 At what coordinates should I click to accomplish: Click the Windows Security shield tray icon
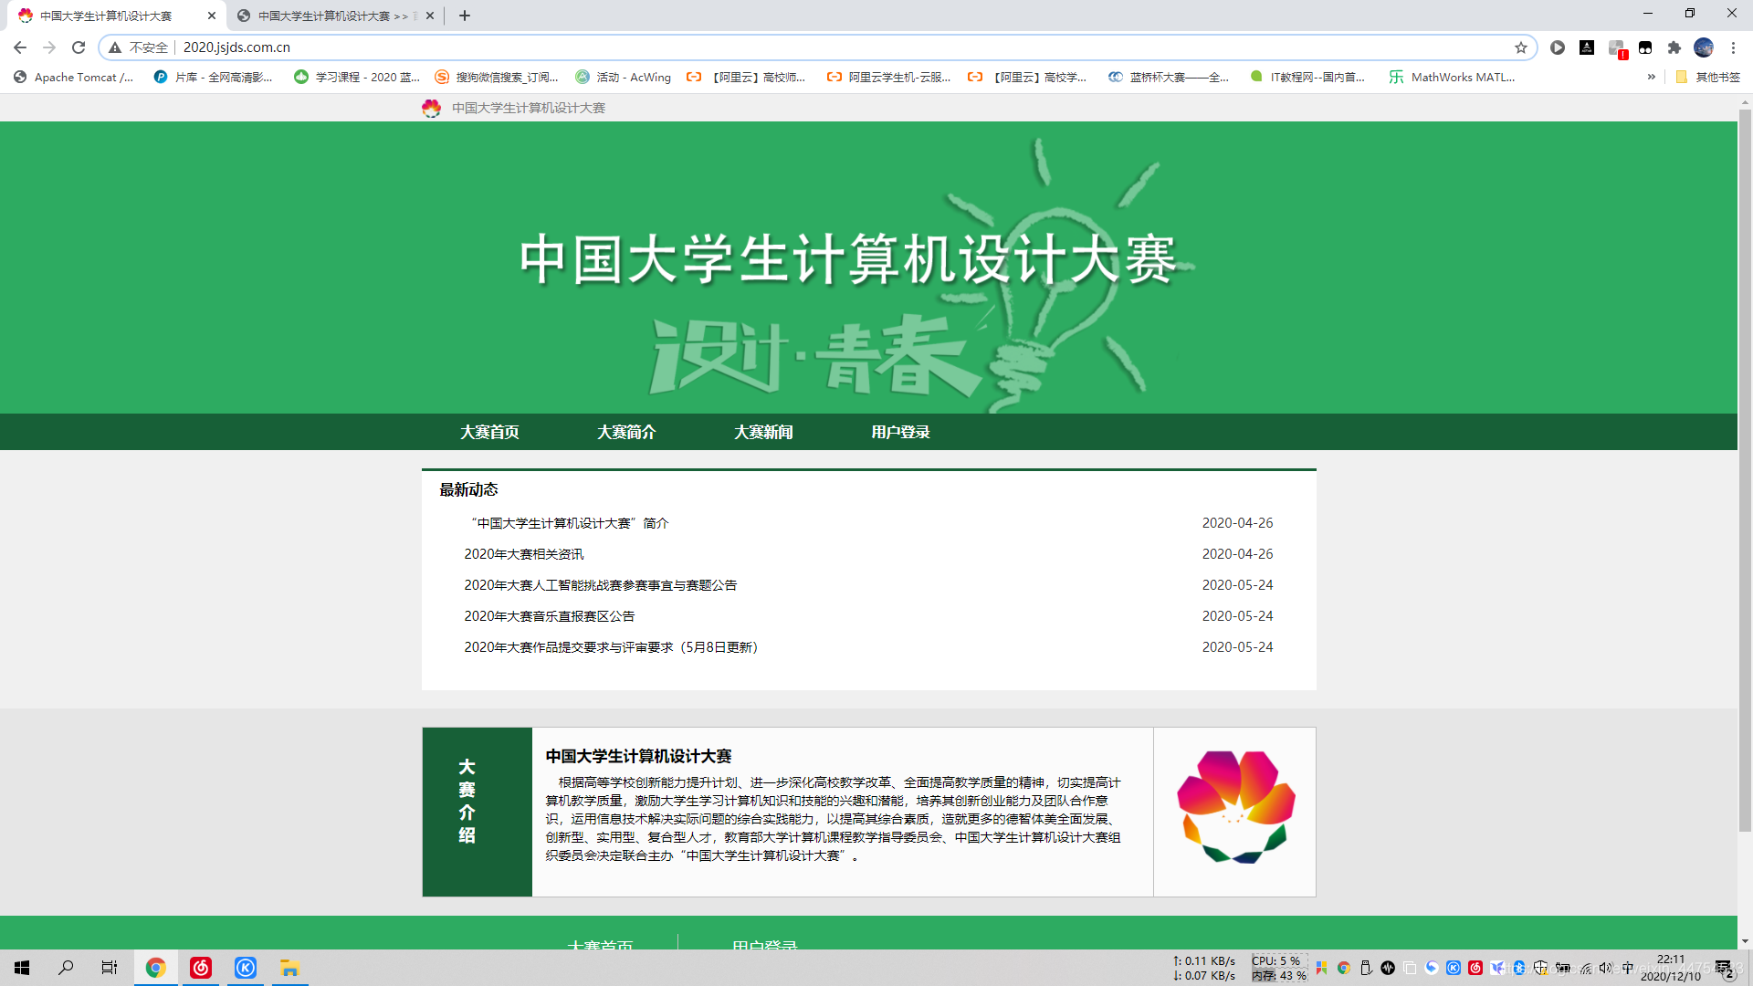(x=1541, y=968)
